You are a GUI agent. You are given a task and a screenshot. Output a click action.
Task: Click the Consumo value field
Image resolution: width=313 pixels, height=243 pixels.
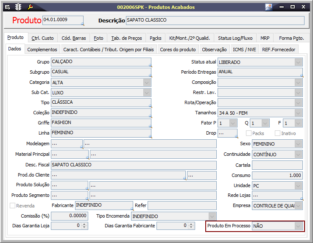point(277,175)
